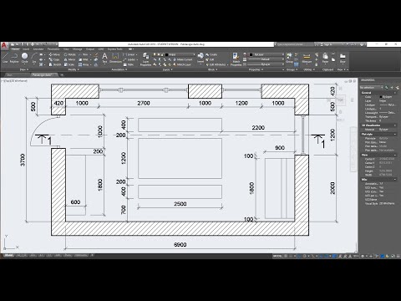
Task: Open the Dimension tool
Action: coord(115,58)
